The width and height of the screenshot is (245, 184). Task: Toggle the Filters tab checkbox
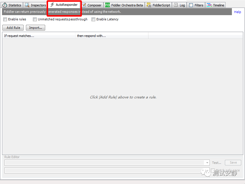(x=191, y=5)
